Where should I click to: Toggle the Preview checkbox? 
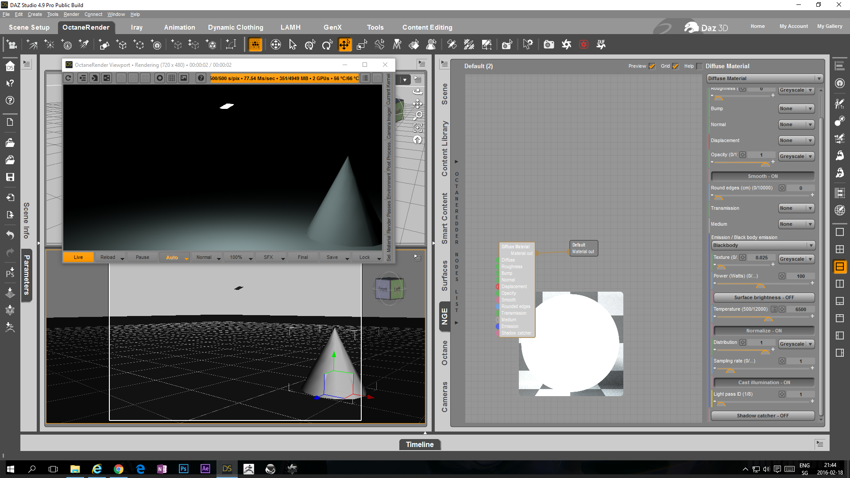[x=652, y=66]
